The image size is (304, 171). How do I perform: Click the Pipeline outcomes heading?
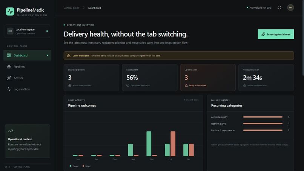click(82, 105)
